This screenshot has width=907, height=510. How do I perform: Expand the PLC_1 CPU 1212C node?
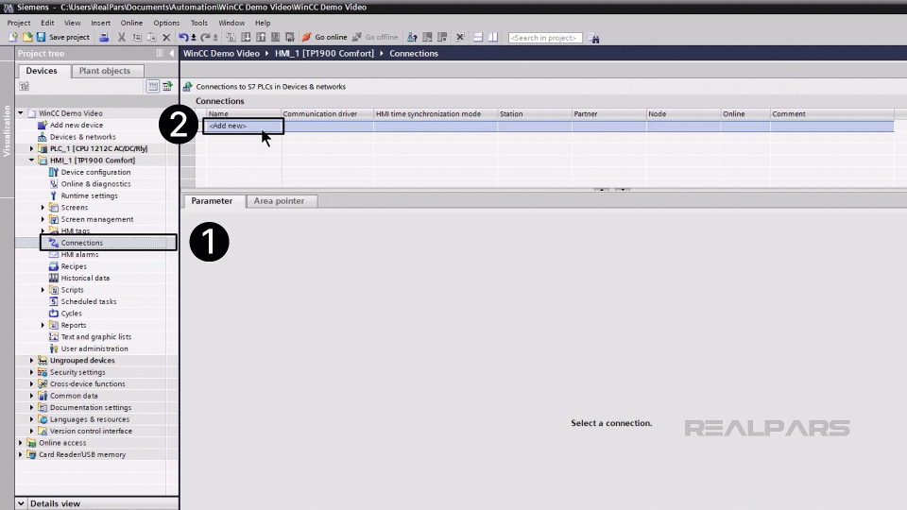32,148
